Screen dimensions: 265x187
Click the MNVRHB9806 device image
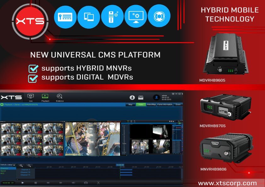coord(227,148)
